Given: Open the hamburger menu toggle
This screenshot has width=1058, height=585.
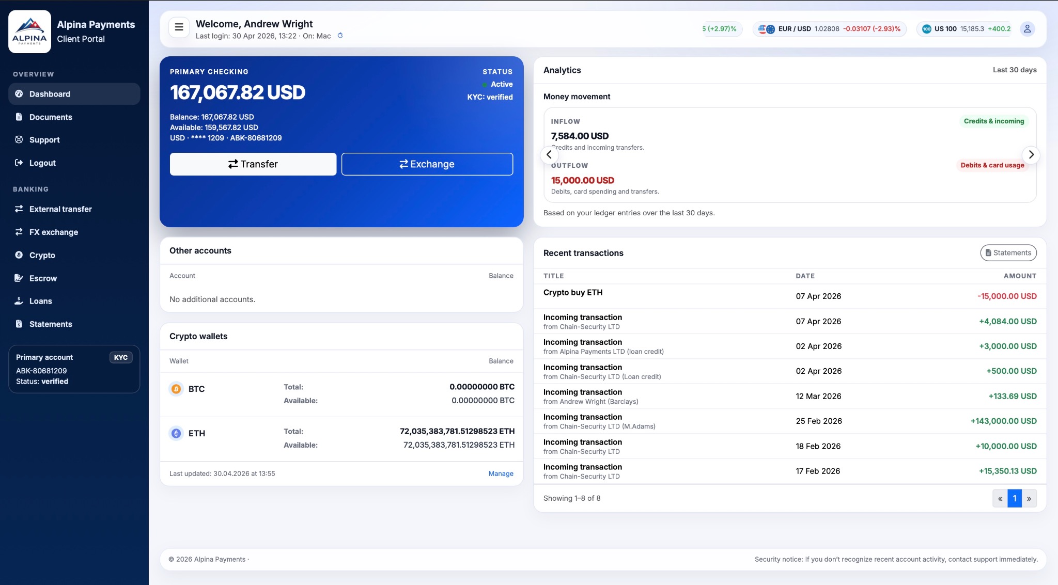Looking at the screenshot, I should coord(179,28).
